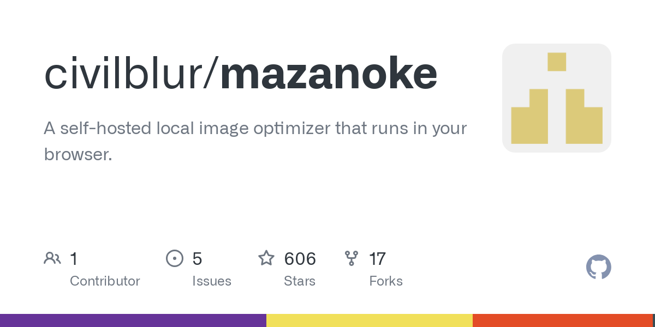Select the yellow language bar segment
Viewport: 655px width, 327px height.
[370, 320]
